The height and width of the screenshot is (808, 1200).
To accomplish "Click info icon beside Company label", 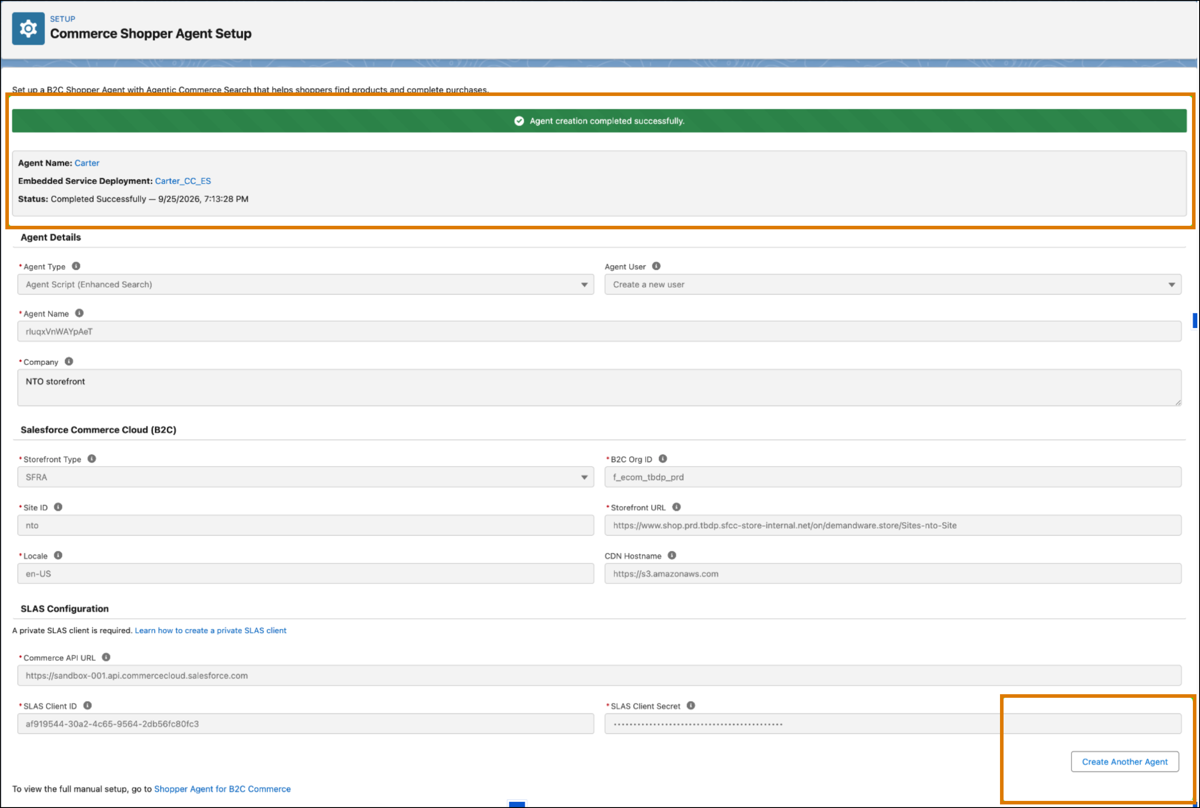I will click(69, 361).
